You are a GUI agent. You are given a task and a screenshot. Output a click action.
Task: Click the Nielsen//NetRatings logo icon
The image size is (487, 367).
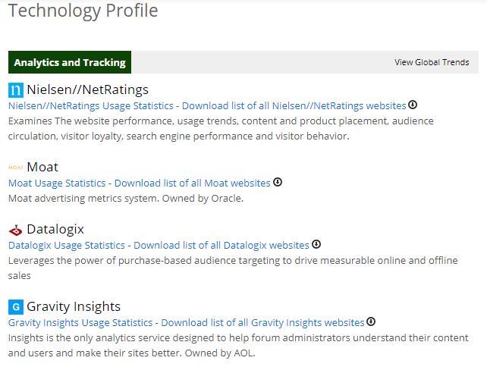pos(15,90)
